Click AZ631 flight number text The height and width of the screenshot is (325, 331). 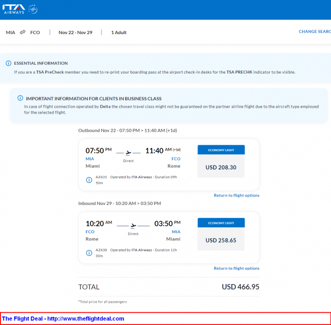coord(101,177)
